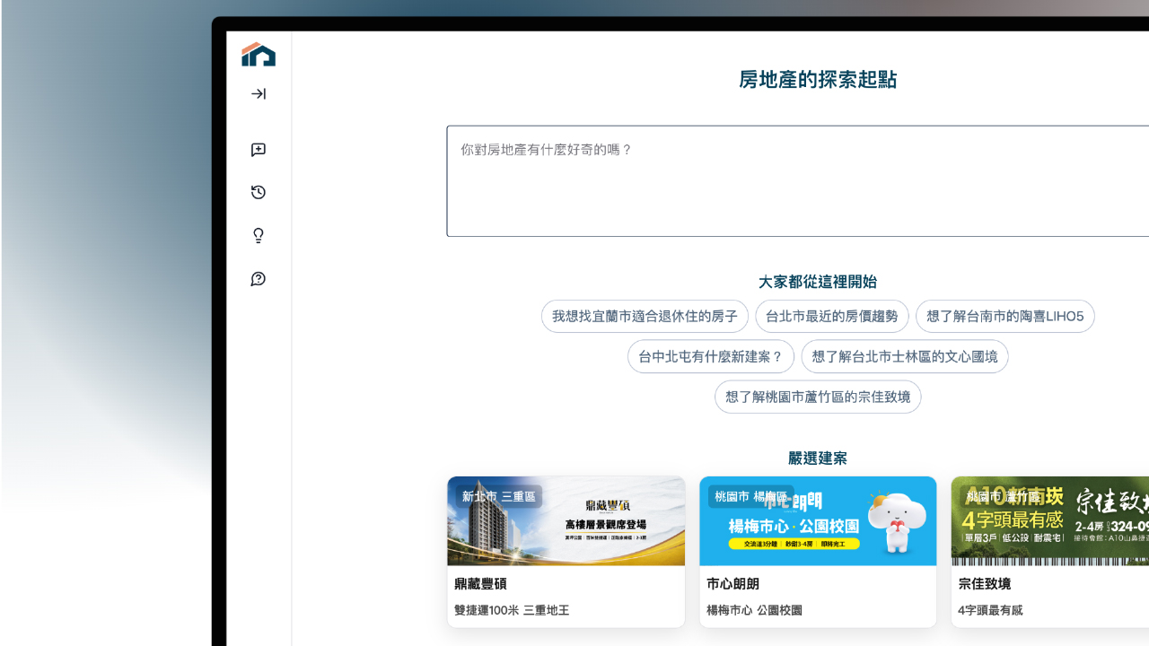
Task: Select suggestion 我想找宜蘭市適合退休住的房子
Action: 645,317
